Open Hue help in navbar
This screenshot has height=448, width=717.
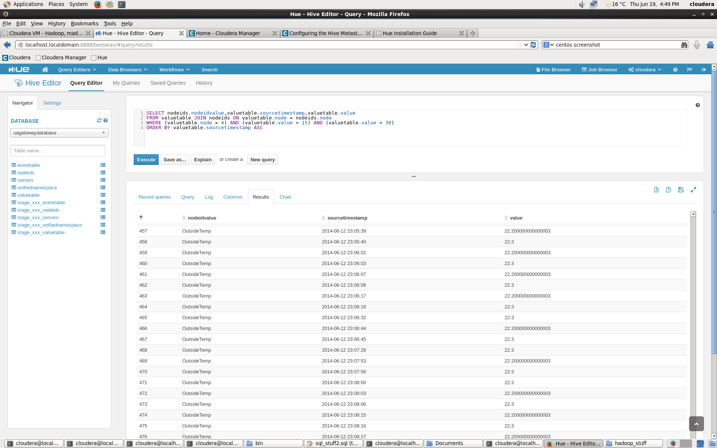pos(675,70)
